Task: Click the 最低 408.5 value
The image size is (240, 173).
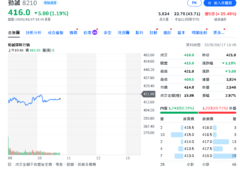Action: pos(189,80)
